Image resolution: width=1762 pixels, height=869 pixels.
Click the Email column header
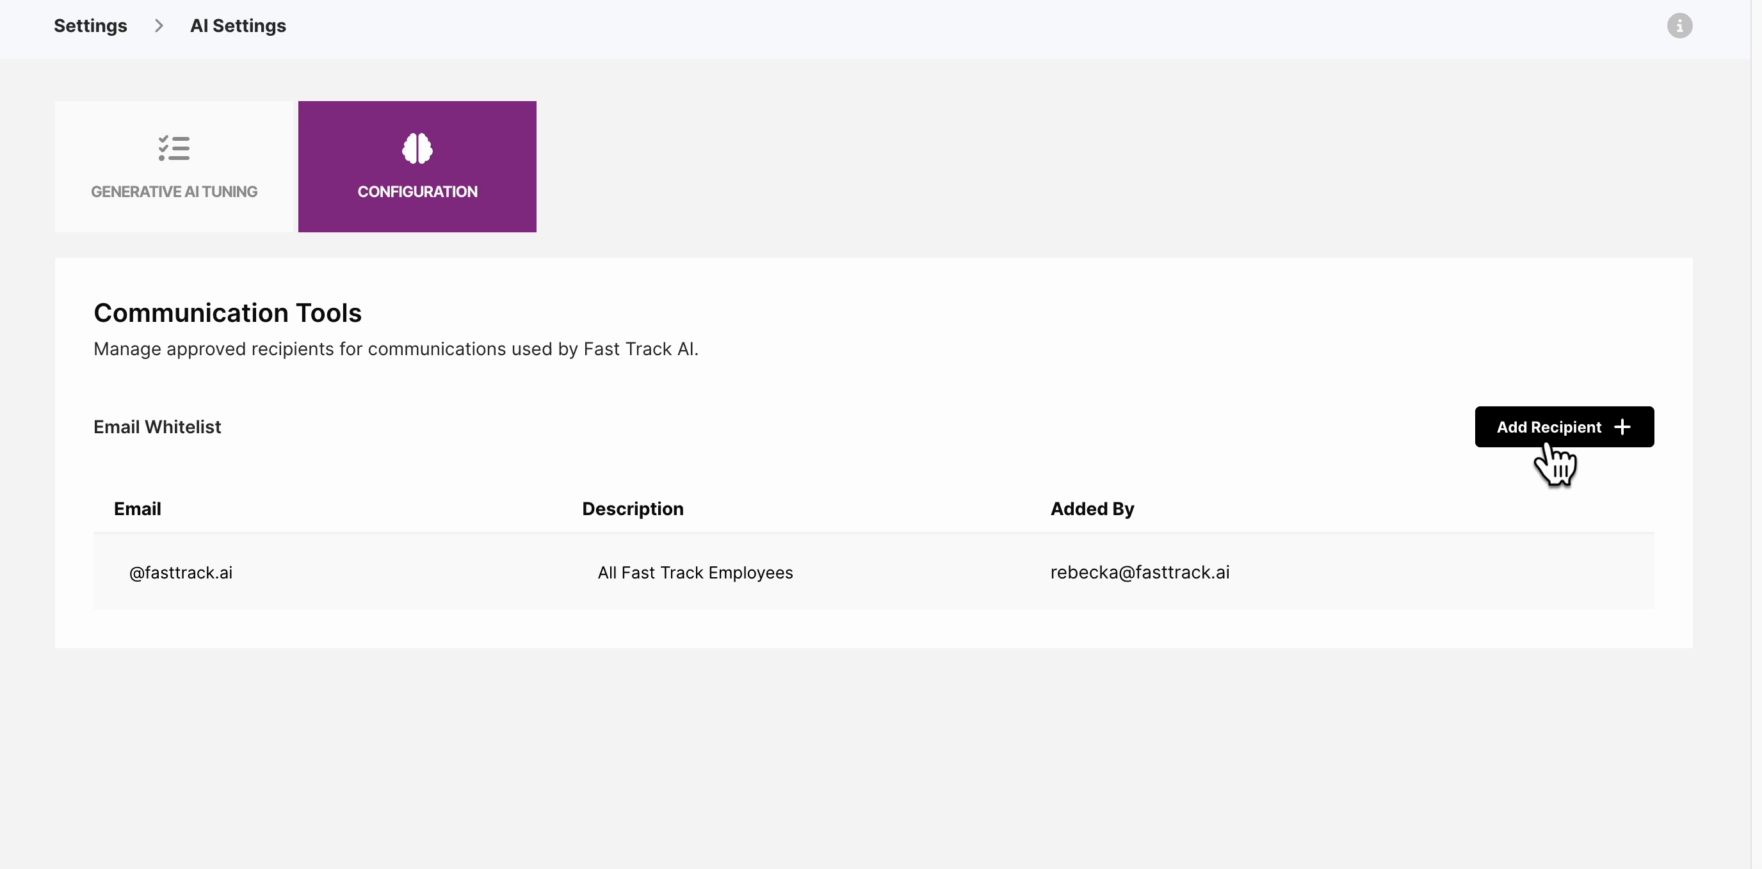[x=138, y=509]
